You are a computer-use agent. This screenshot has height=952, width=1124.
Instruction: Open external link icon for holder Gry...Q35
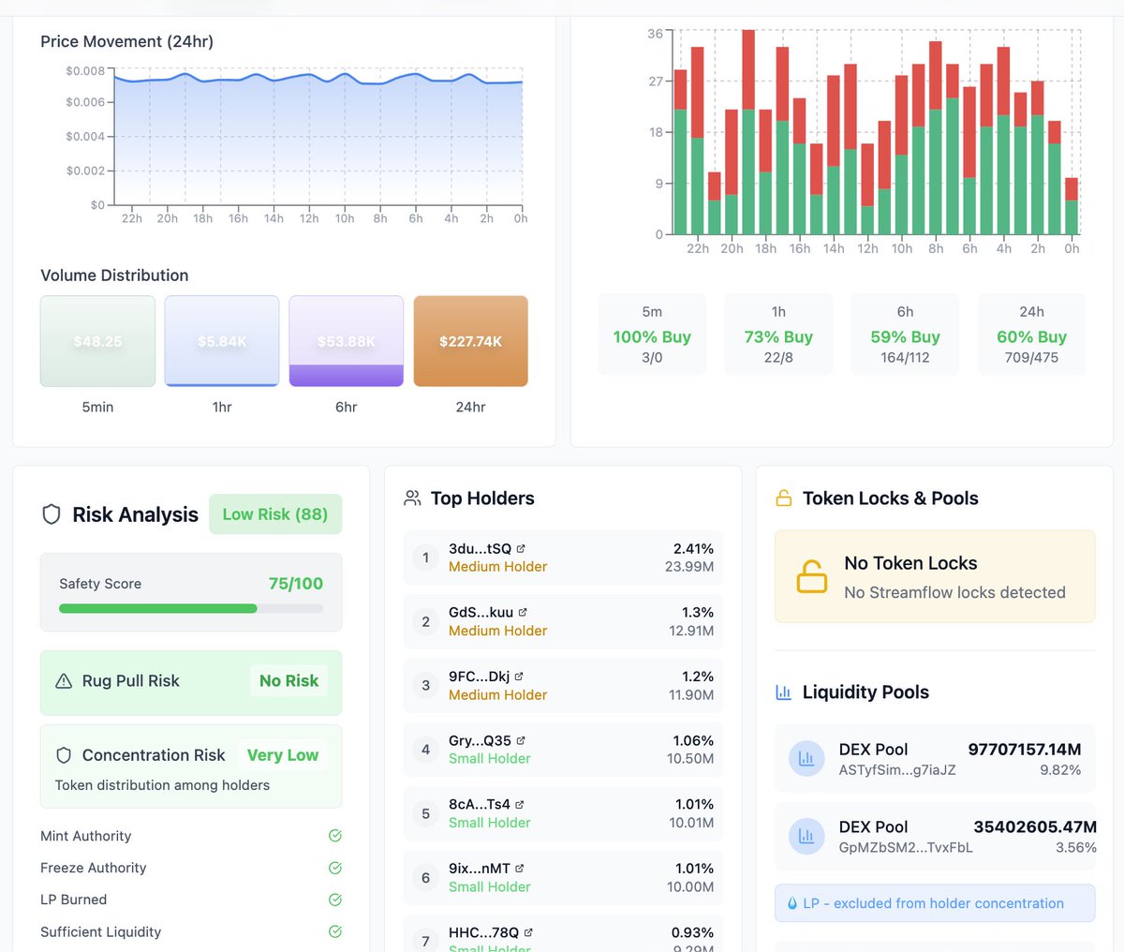pos(521,740)
